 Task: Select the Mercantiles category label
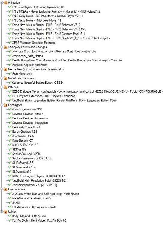36,69
